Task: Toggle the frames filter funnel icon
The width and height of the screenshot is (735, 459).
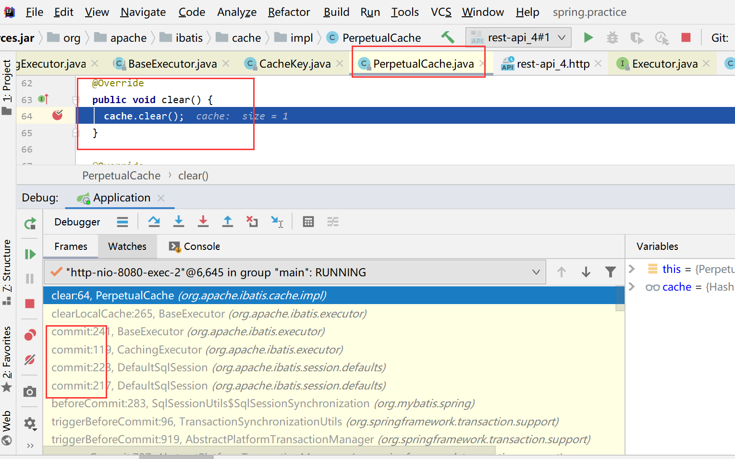Action: coord(610,272)
